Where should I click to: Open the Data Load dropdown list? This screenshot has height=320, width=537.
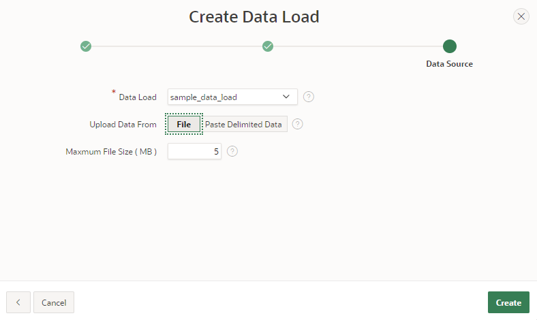(x=232, y=97)
